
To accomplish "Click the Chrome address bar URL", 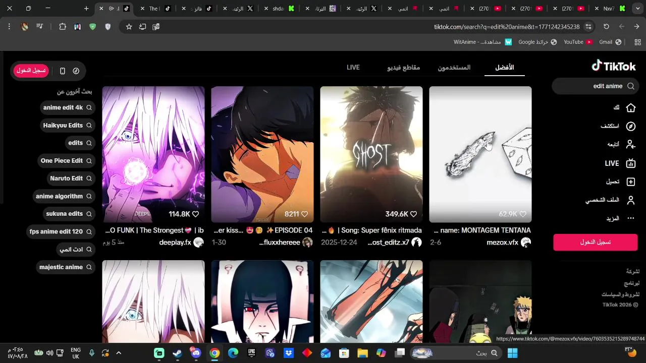I will click(507, 27).
